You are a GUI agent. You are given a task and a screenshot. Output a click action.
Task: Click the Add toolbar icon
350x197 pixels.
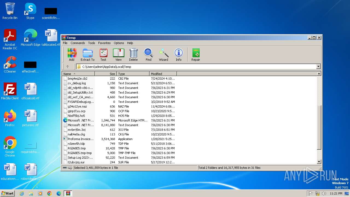(x=72, y=55)
